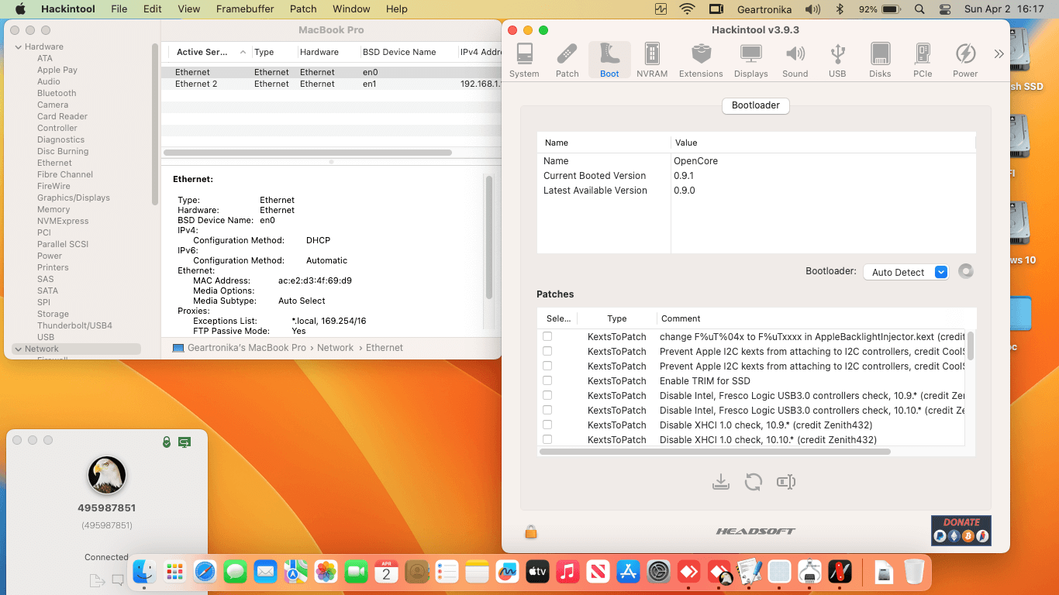1059x595 pixels.
Task: Click the refresh icon below the Patches list
Action: [x=754, y=482]
